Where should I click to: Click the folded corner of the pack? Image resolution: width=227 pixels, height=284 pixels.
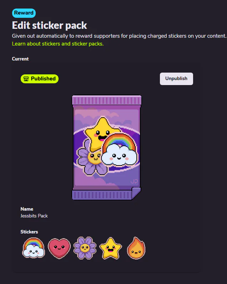[136, 193]
